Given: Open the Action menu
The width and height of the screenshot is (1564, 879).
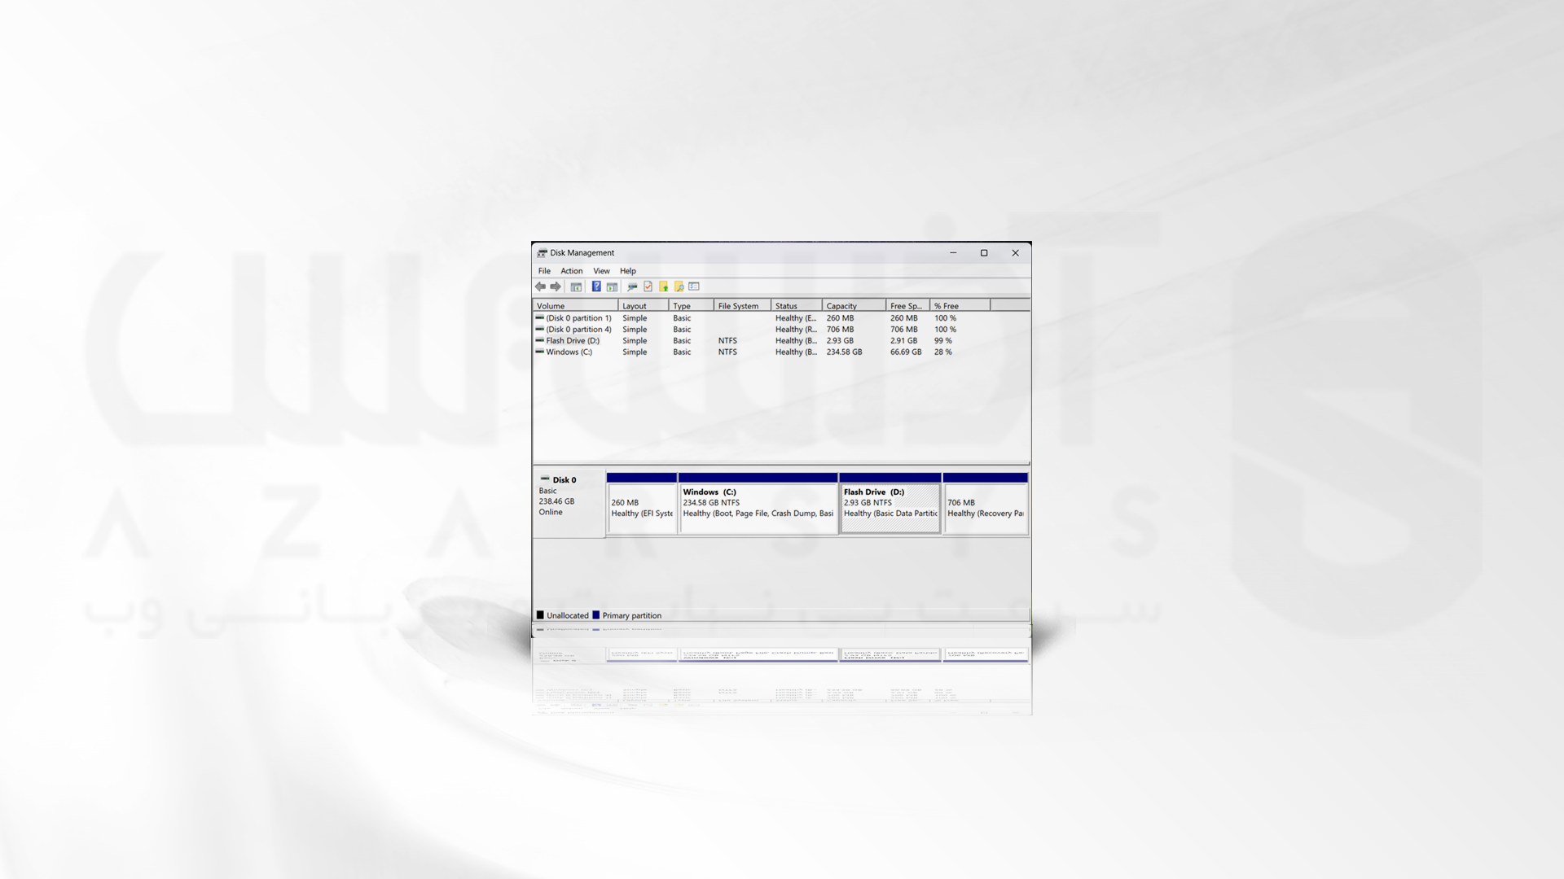Looking at the screenshot, I should tap(572, 271).
